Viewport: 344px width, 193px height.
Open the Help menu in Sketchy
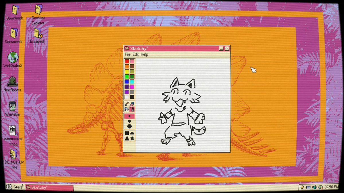pos(144,54)
